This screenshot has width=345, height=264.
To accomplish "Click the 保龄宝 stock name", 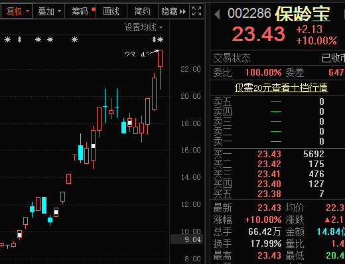I will [303, 14].
